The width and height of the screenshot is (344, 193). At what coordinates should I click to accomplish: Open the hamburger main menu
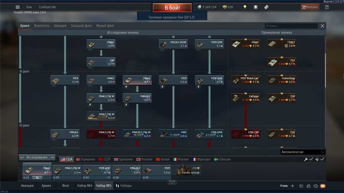(18, 7)
